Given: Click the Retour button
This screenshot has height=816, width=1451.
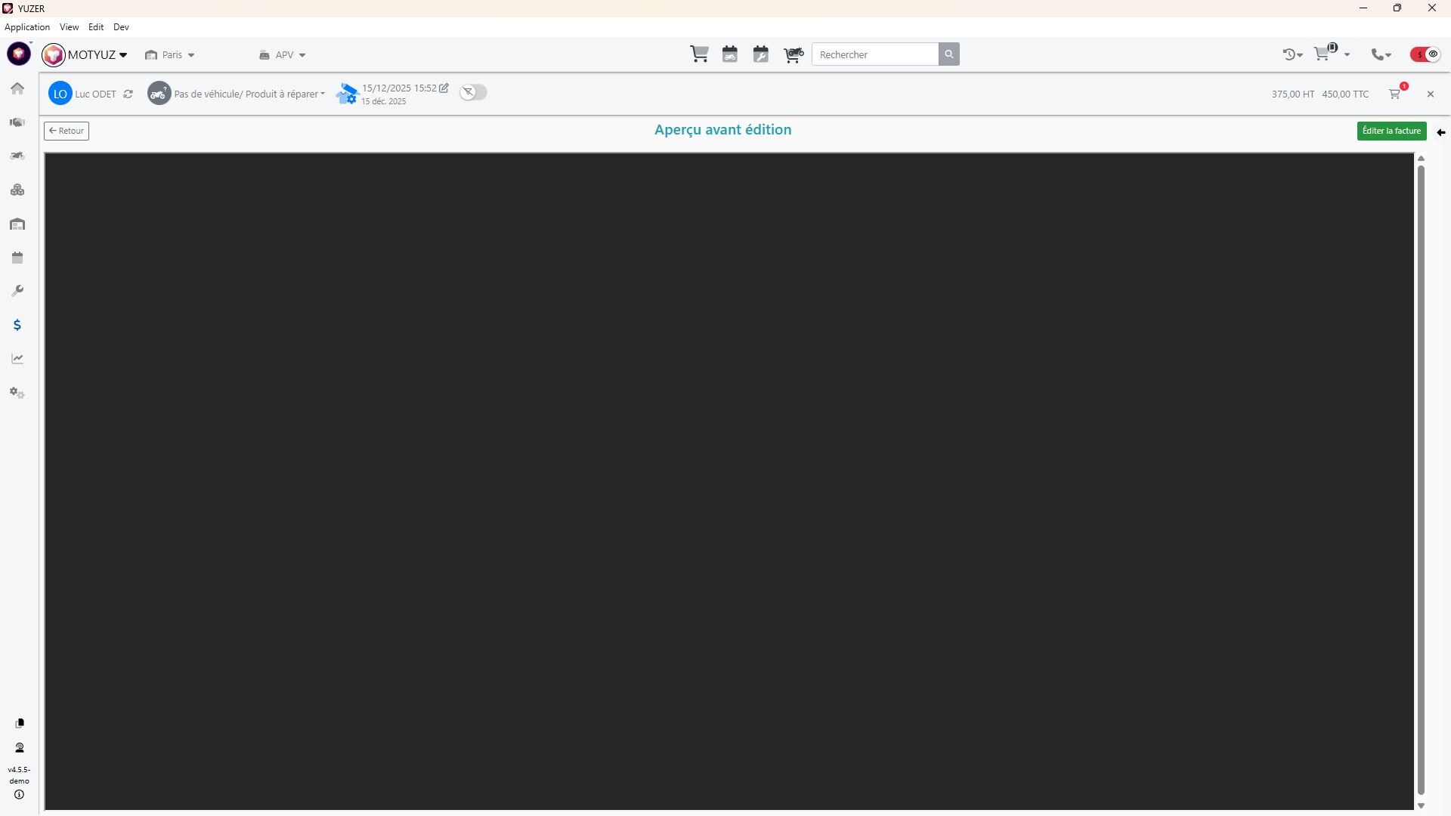Looking at the screenshot, I should (67, 131).
